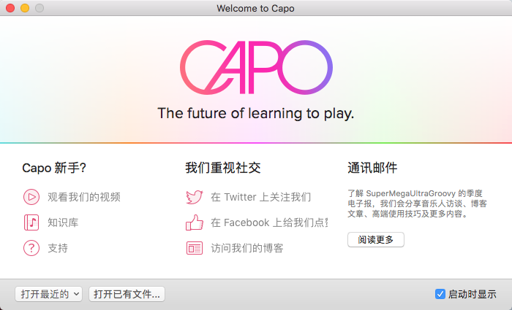512x310 pixels.
Task: Open the 知识库 link
Action: click(x=63, y=222)
